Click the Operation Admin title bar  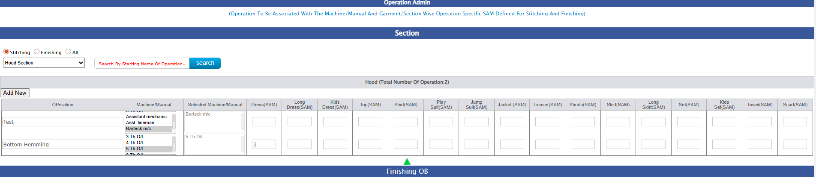(407, 3)
